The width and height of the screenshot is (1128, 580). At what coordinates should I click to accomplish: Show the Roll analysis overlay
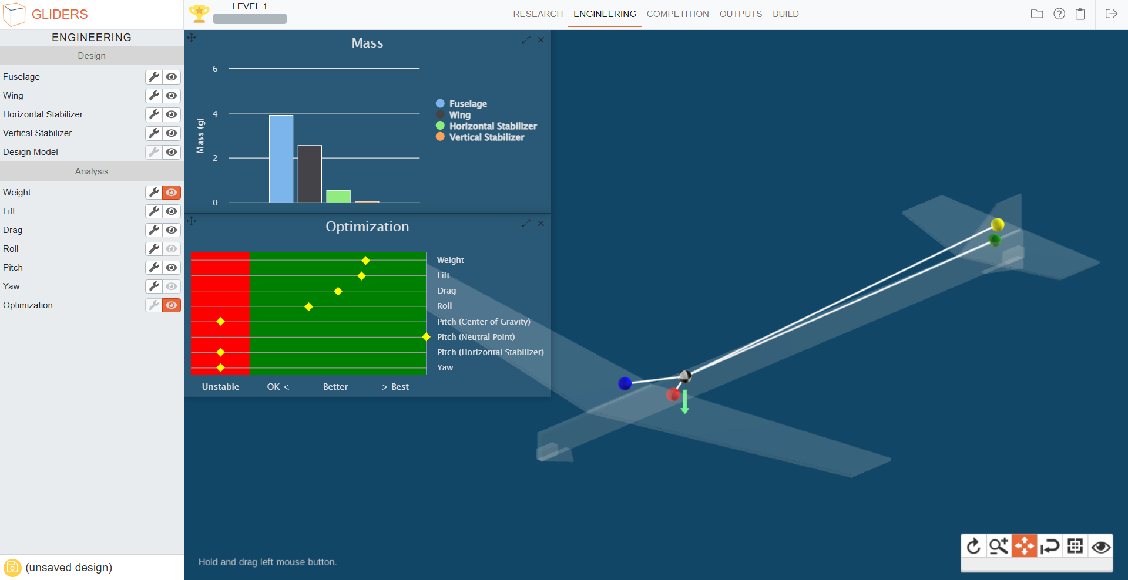pyautogui.click(x=172, y=249)
